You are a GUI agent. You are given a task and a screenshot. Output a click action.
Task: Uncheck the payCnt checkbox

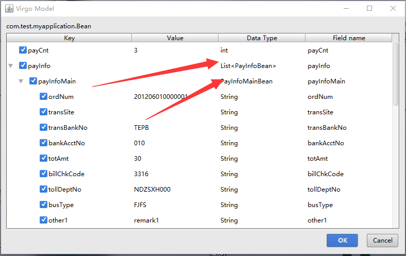23,50
